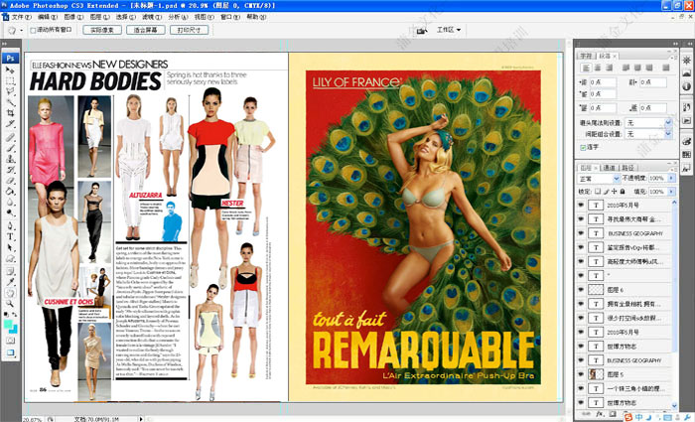Open the fill slider arrow

(x=671, y=192)
